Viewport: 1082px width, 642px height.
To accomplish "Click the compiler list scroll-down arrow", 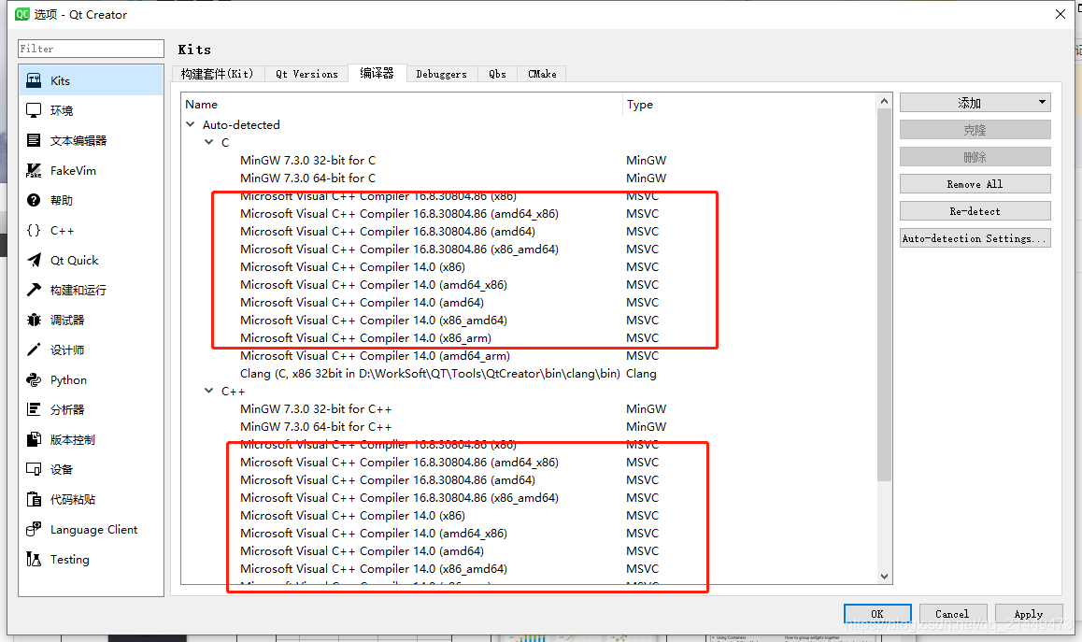I will [884, 577].
